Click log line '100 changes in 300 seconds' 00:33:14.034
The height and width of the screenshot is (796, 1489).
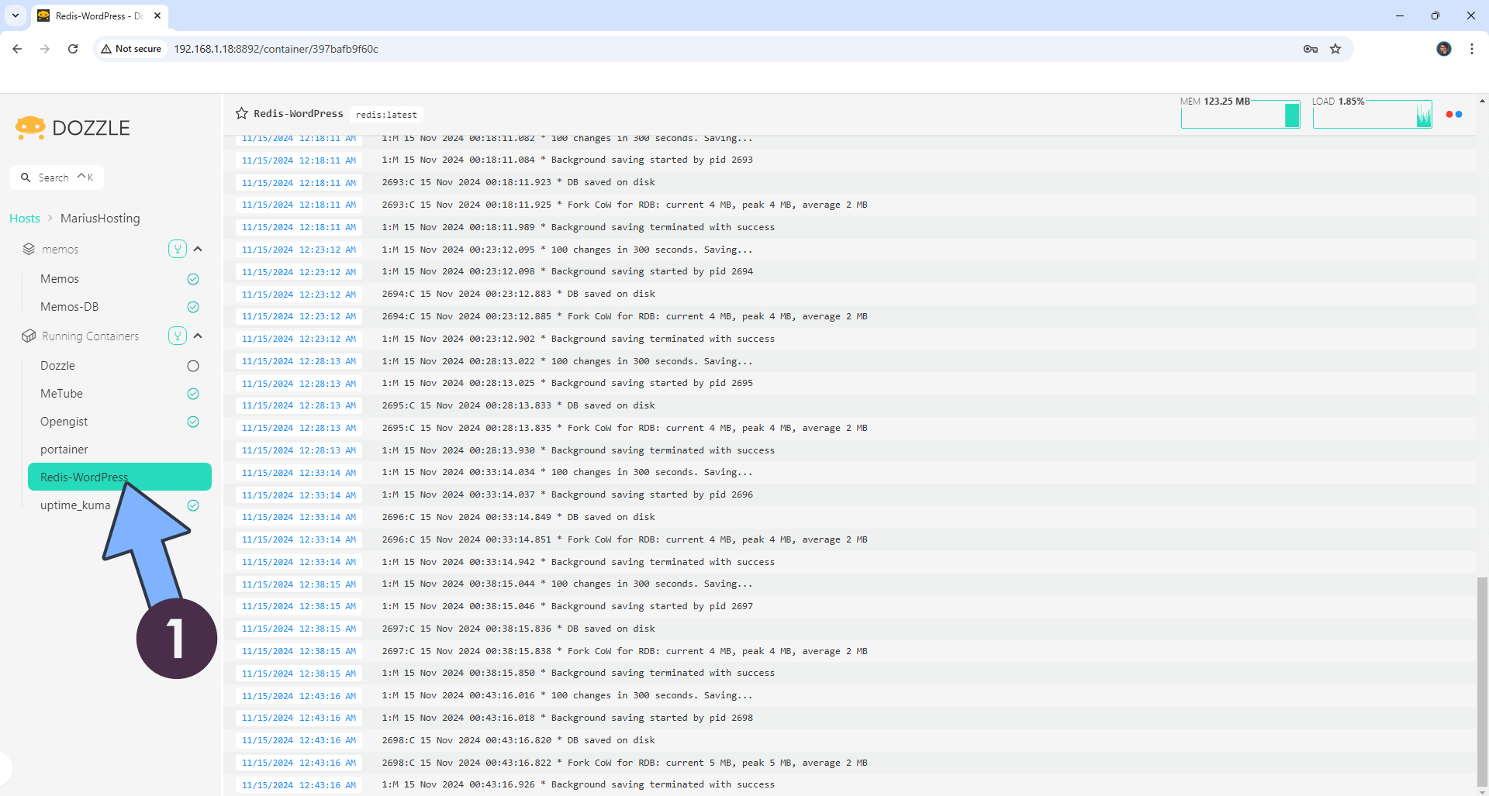(567, 472)
